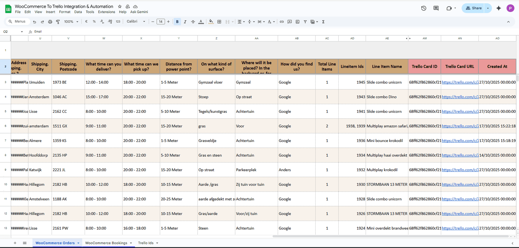Add a new sheet
This screenshot has height=248, width=519.
click(x=15, y=243)
